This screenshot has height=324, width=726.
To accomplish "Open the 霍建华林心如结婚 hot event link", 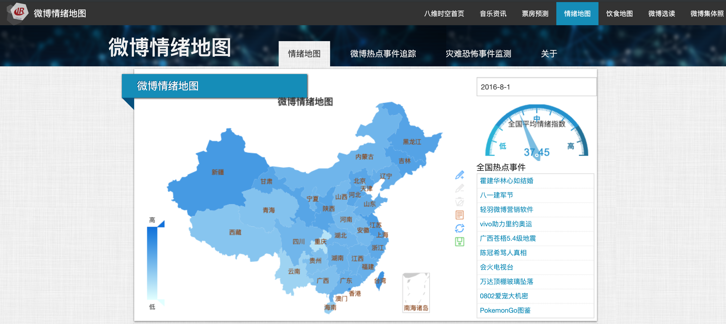I will [x=506, y=181].
